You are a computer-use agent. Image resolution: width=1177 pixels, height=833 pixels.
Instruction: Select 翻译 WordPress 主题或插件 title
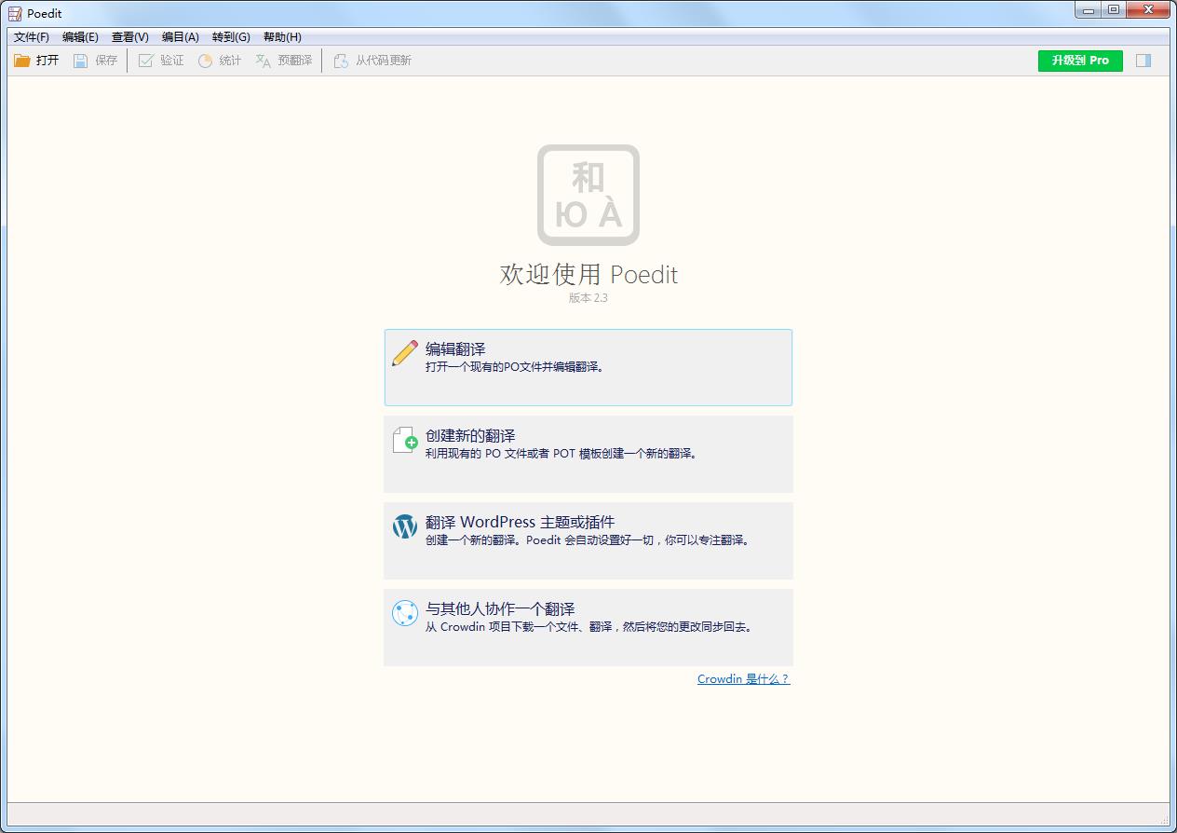521,523
